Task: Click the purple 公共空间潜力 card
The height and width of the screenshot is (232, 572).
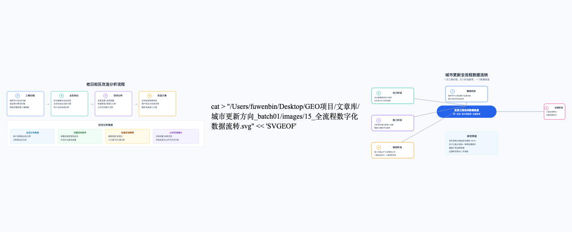Action: 176,137
